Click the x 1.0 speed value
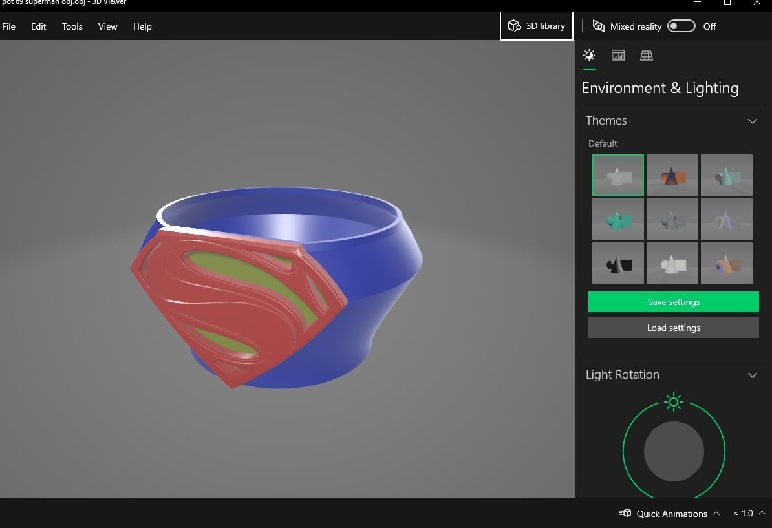Screen dimensions: 772x528 pos(743,513)
